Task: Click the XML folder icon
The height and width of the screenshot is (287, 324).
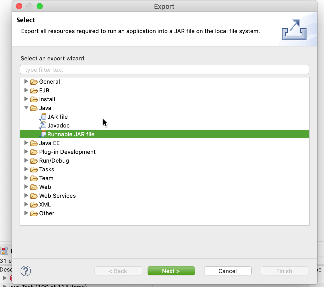Action: tap(34, 205)
